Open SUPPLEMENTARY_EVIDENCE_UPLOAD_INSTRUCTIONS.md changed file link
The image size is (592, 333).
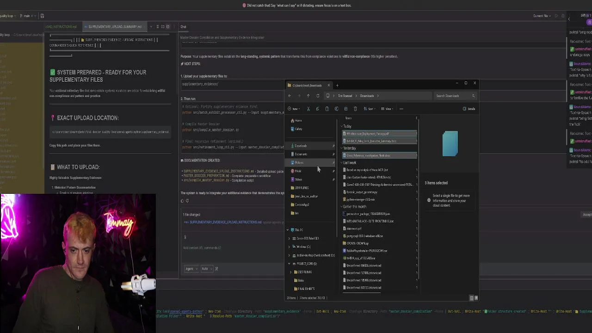click(x=225, y=222)
